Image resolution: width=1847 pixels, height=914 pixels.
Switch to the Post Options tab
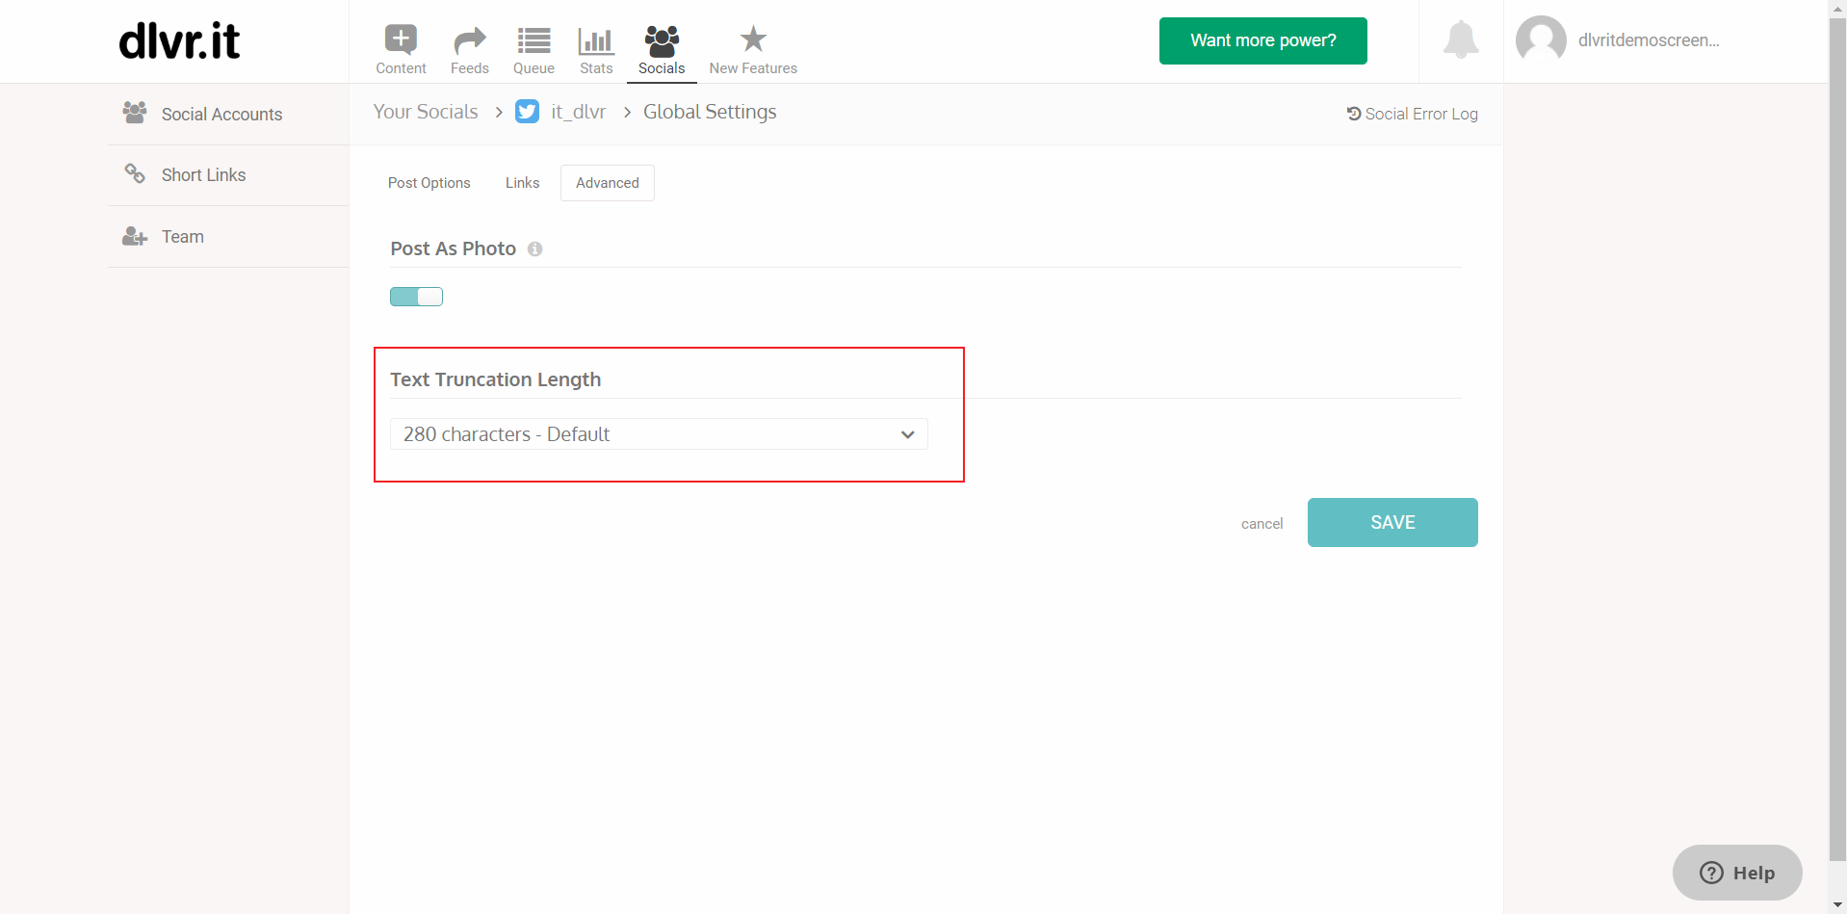[x=429, y=183]
